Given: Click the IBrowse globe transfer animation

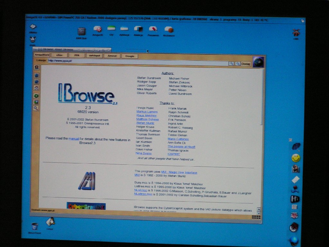Looking at the screenshot, I should 258,62.
